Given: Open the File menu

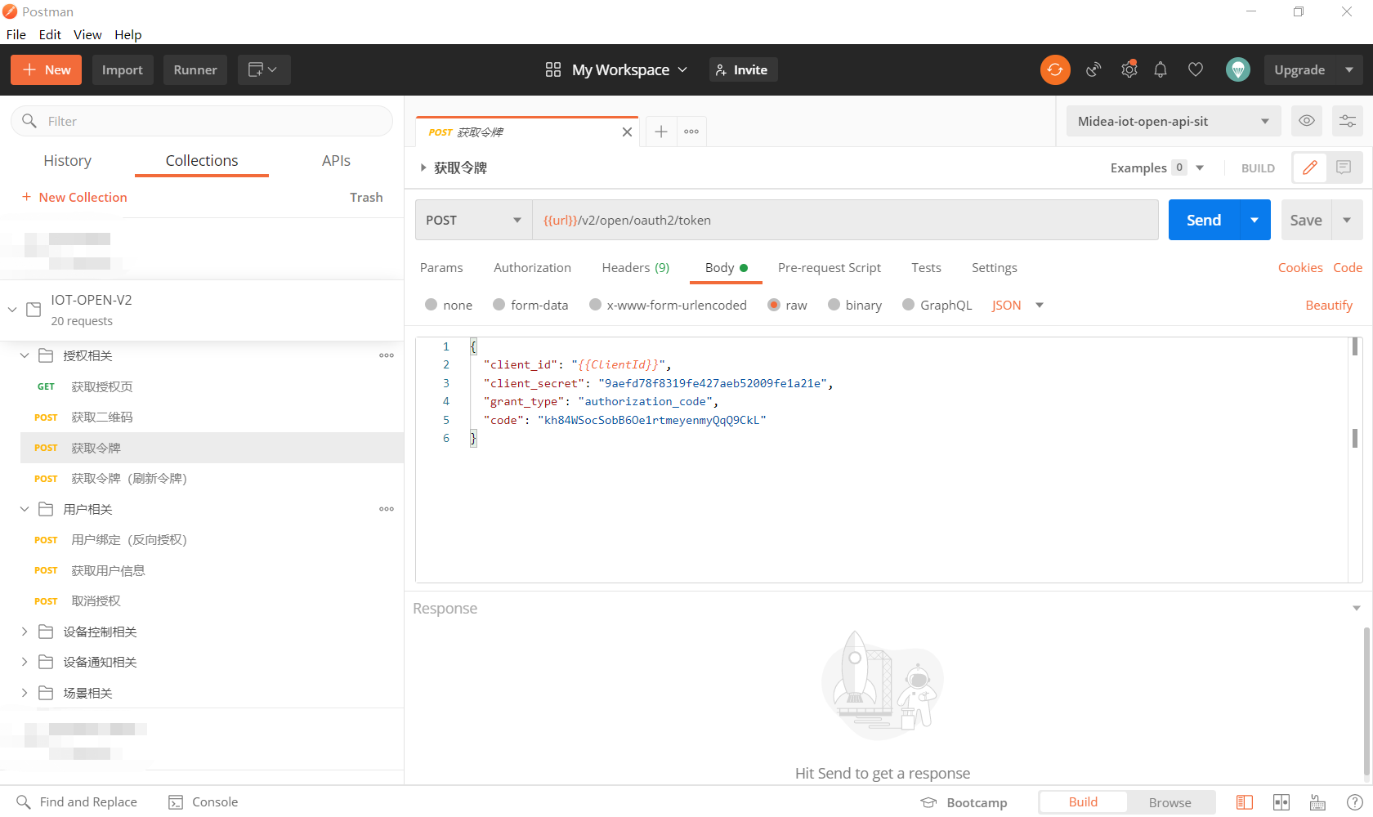Looking at the screenshot, I should tap(16, 34).
